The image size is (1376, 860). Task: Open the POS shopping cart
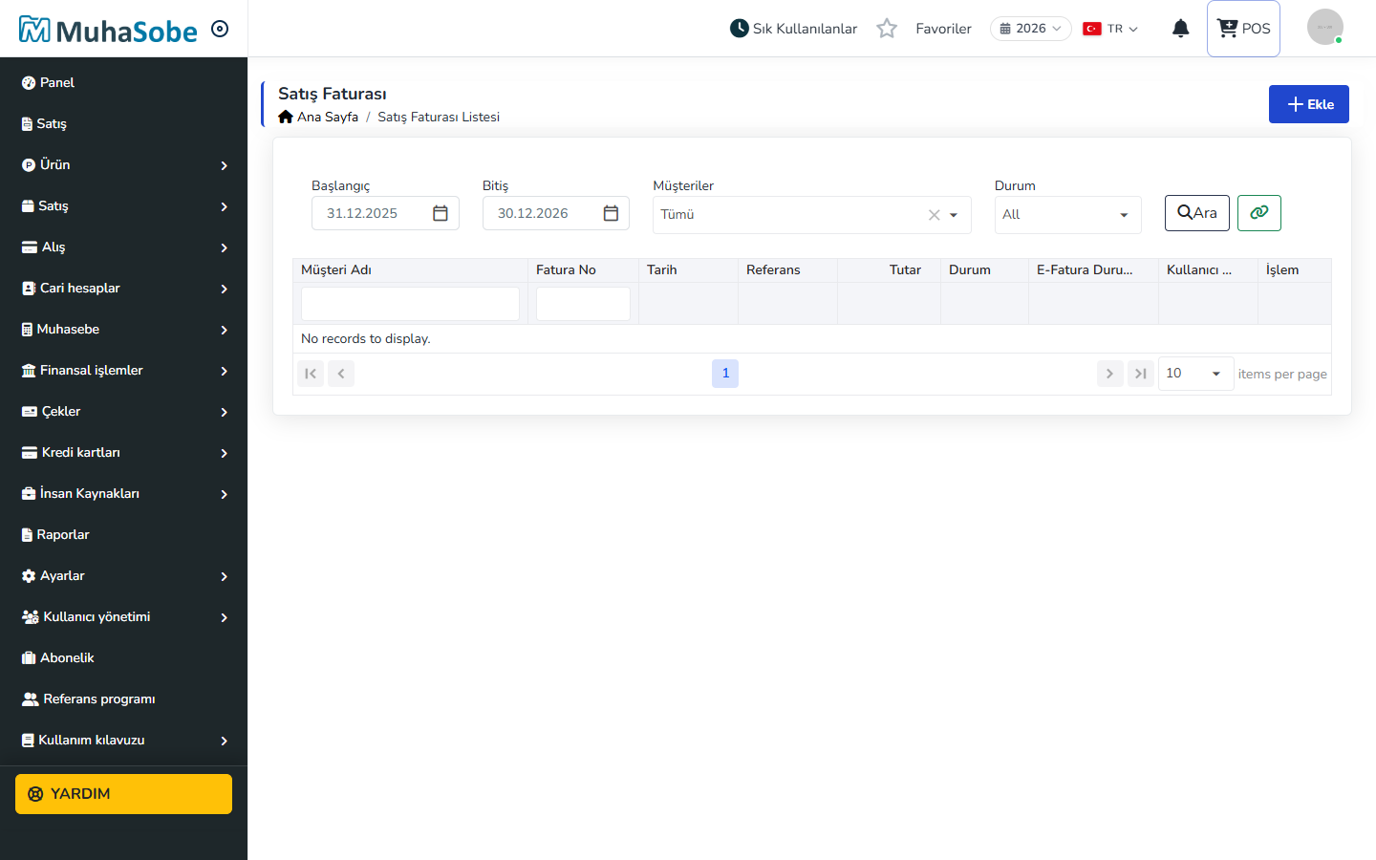(x=1243, y=29)
